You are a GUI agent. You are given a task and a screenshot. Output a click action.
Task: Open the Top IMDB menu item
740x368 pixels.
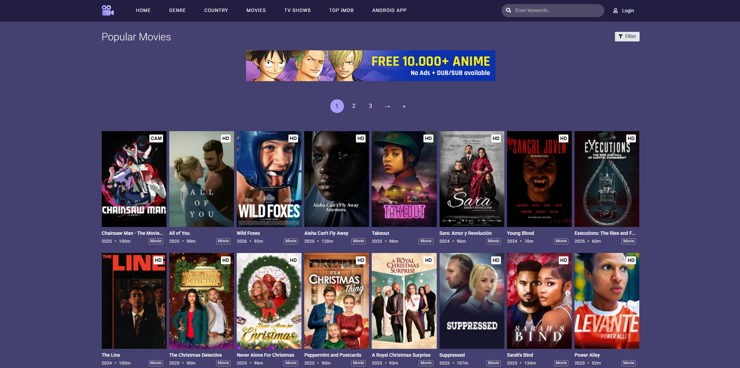pyautogui.click(x=341, y=10)
